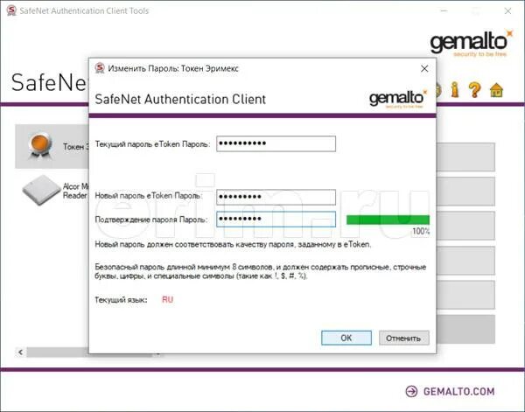Click the SafeNet app icon in the main title bar

[x=11, y=10]
